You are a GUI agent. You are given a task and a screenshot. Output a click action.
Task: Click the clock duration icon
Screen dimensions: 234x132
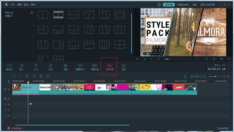pos(48,76)
